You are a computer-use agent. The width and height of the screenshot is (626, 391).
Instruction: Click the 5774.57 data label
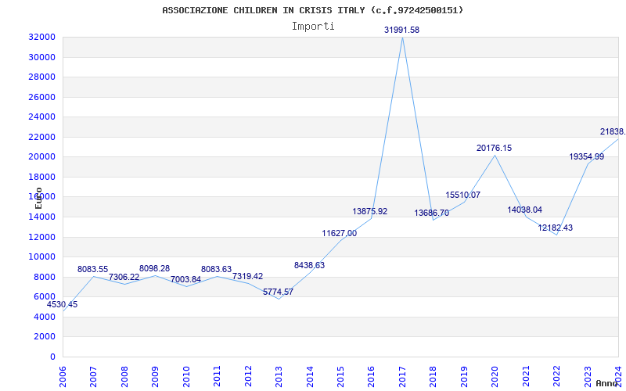[x=278, y=292]
